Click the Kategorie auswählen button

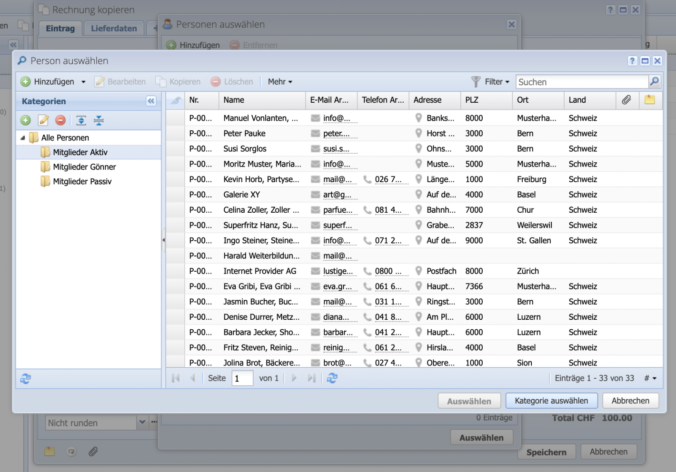[551, 401]
